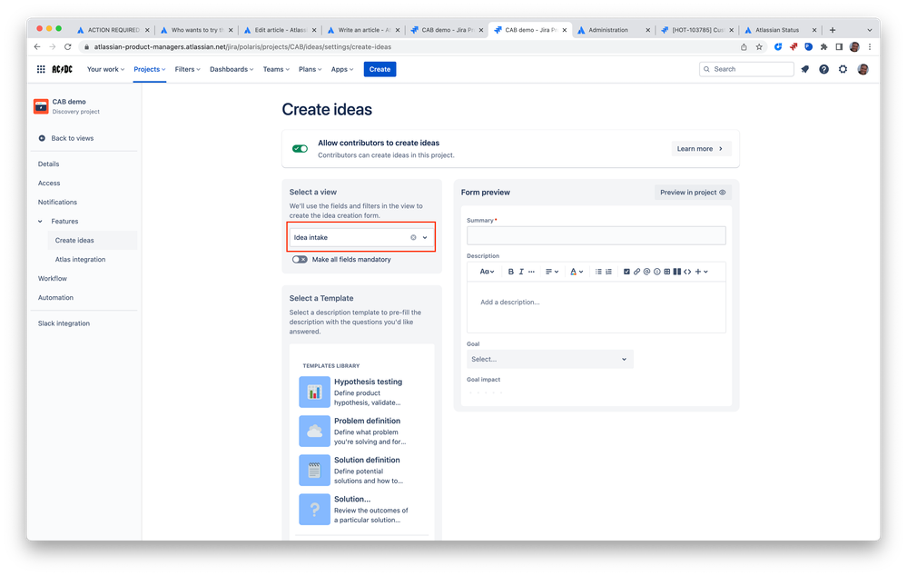
Task: Open the Apps menu
Action: pyautogui.click(x=342, y=69)
